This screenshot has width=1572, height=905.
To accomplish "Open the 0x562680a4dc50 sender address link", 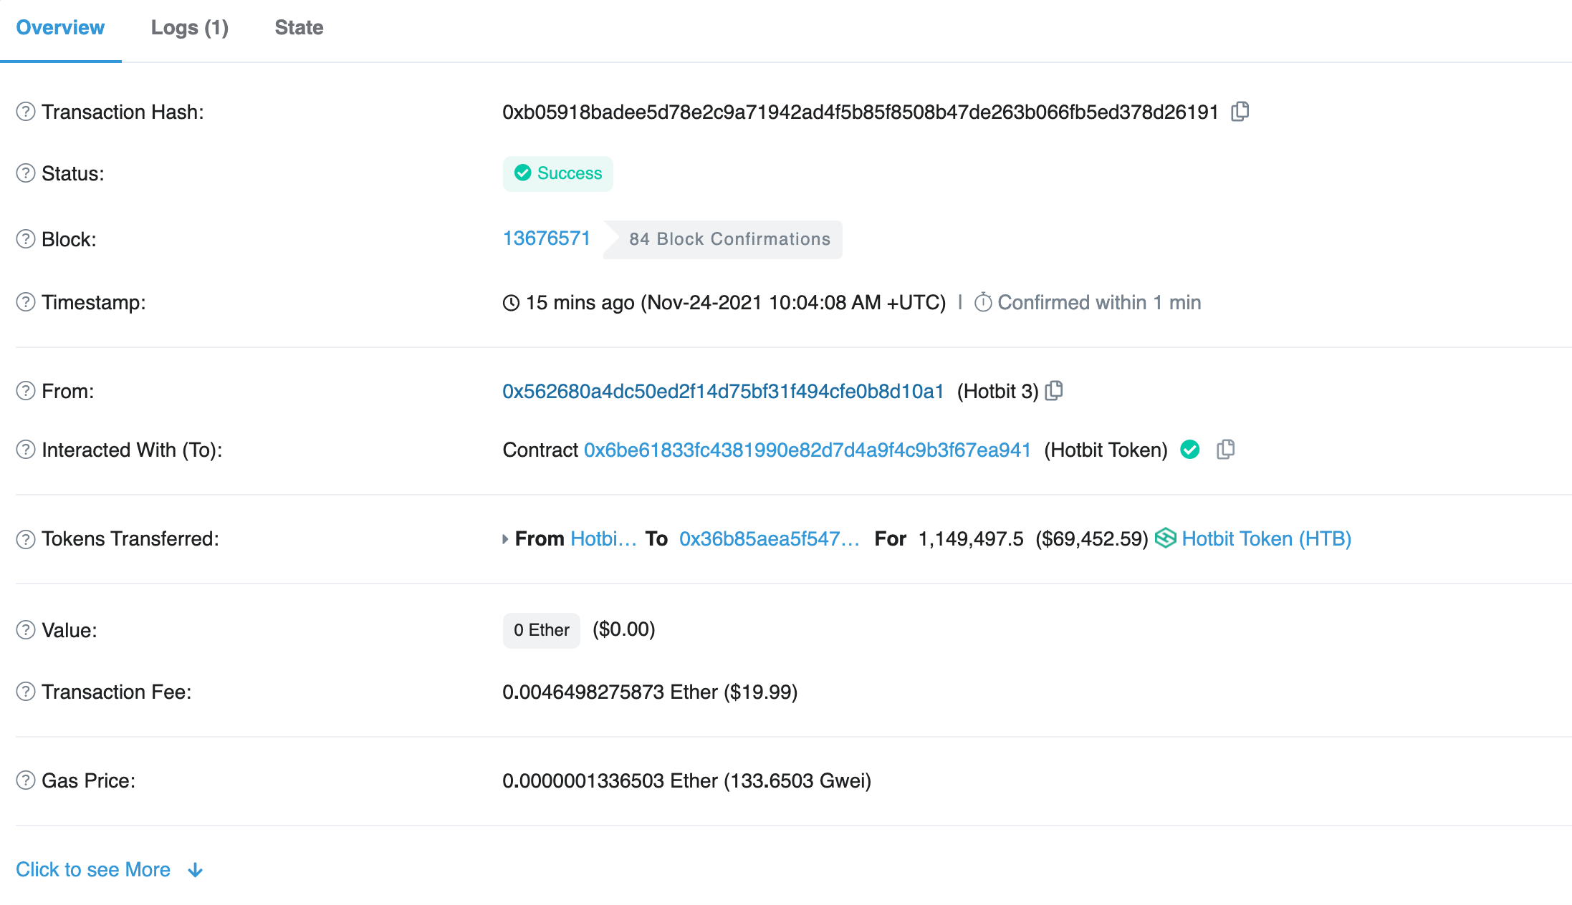I will tap(723, 391).
